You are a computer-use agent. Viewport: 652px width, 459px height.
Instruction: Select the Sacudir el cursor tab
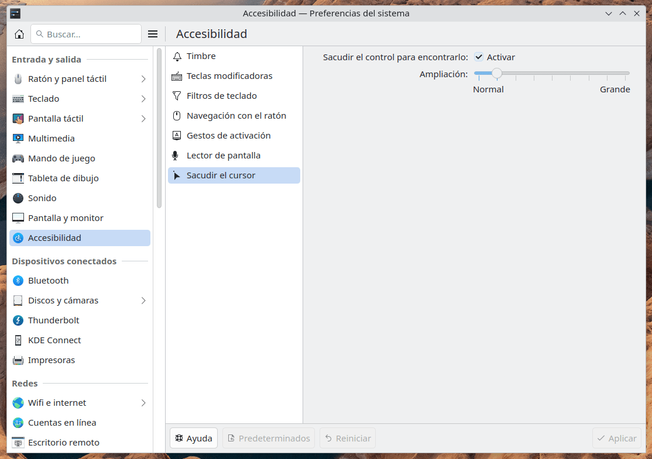point(234,175)
